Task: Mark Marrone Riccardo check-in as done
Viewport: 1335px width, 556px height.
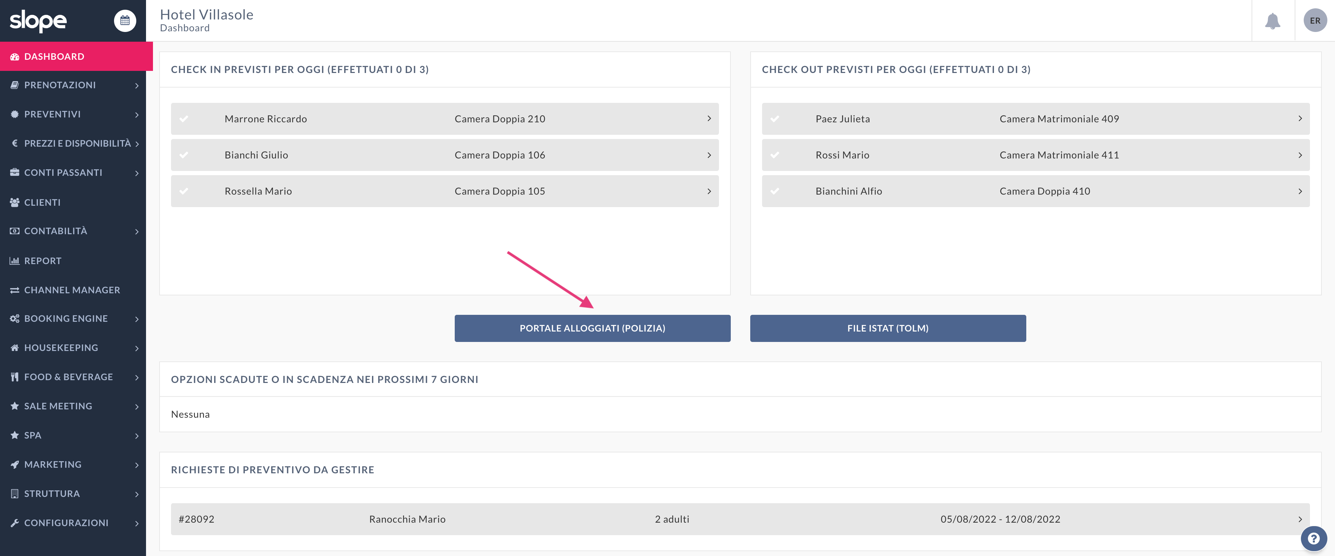Action: click(x=184, y=118)
